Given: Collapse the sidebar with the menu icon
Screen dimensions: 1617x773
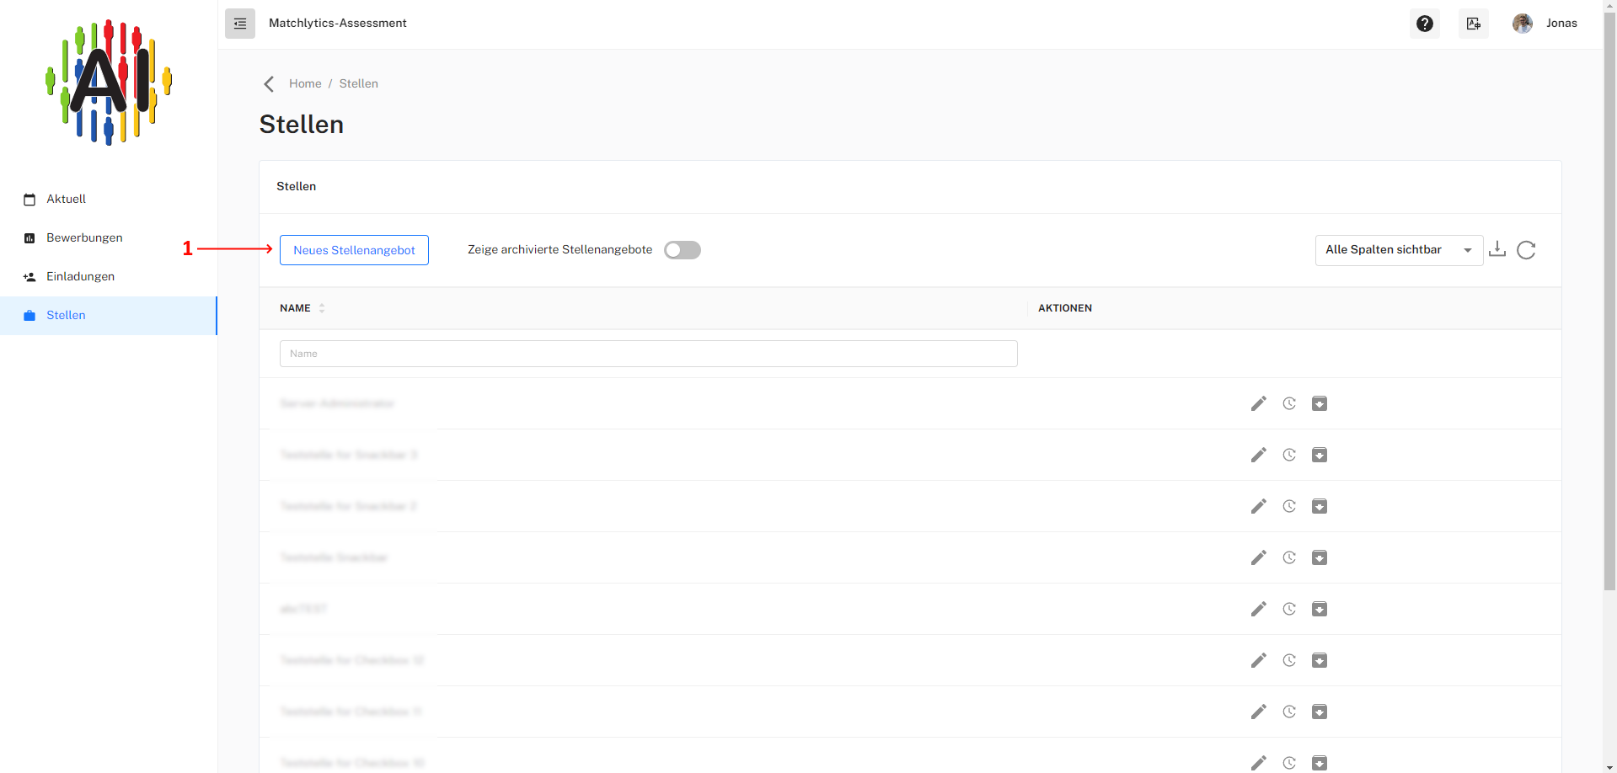Looking at the screenshot, I should point(240,24).
